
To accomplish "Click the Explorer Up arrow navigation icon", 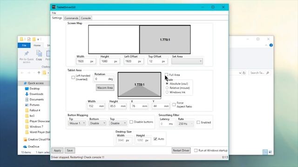I will click(x=39, y=73).
